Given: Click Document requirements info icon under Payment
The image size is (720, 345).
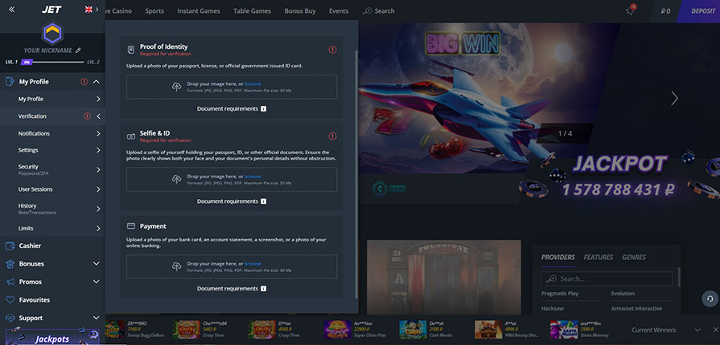Looking at the screenshot, I should click(263, 288).
